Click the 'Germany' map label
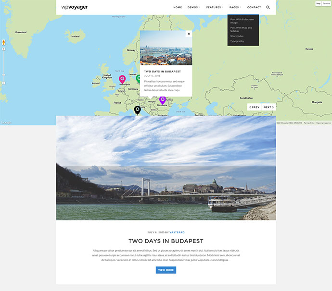This screenshot has height=291, width=332. [x=133, y=89]
